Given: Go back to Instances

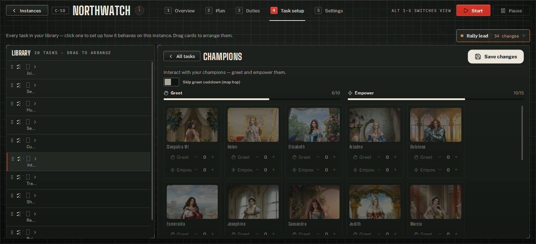Looking at the screenshot, I should click(x=27, y=11).
